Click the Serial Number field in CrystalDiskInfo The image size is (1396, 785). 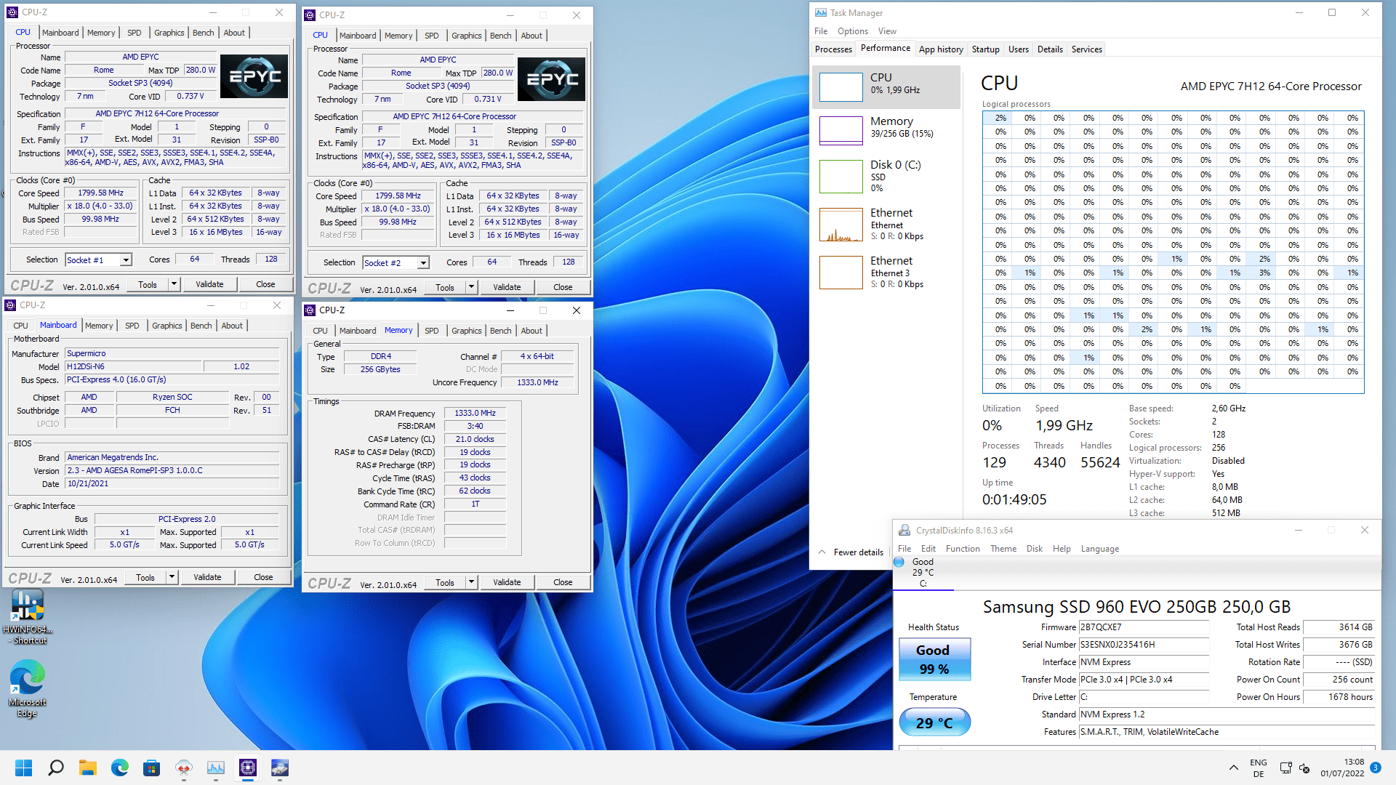pos(1143,645)
